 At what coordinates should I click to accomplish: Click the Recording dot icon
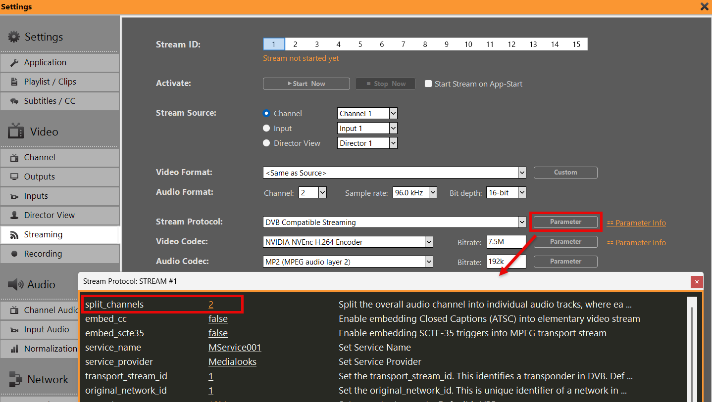pyautogui.click(x=14, y=254)
